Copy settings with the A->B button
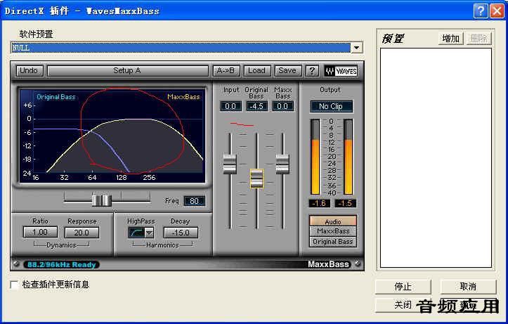Image resolution: width=508 pixels, height=324 pixels. tap(226, 70)
